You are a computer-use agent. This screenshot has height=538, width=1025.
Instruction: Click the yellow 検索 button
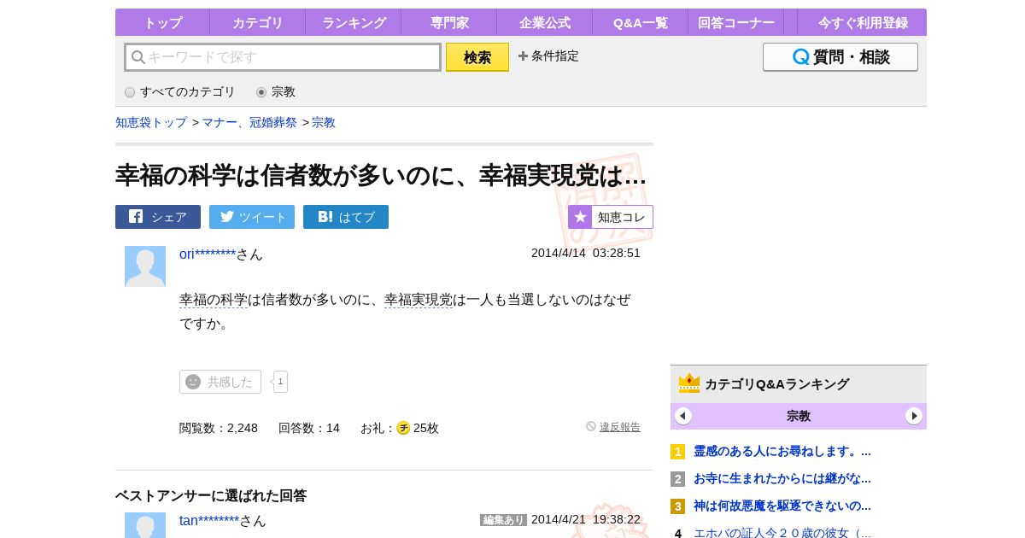pos(477,57)
